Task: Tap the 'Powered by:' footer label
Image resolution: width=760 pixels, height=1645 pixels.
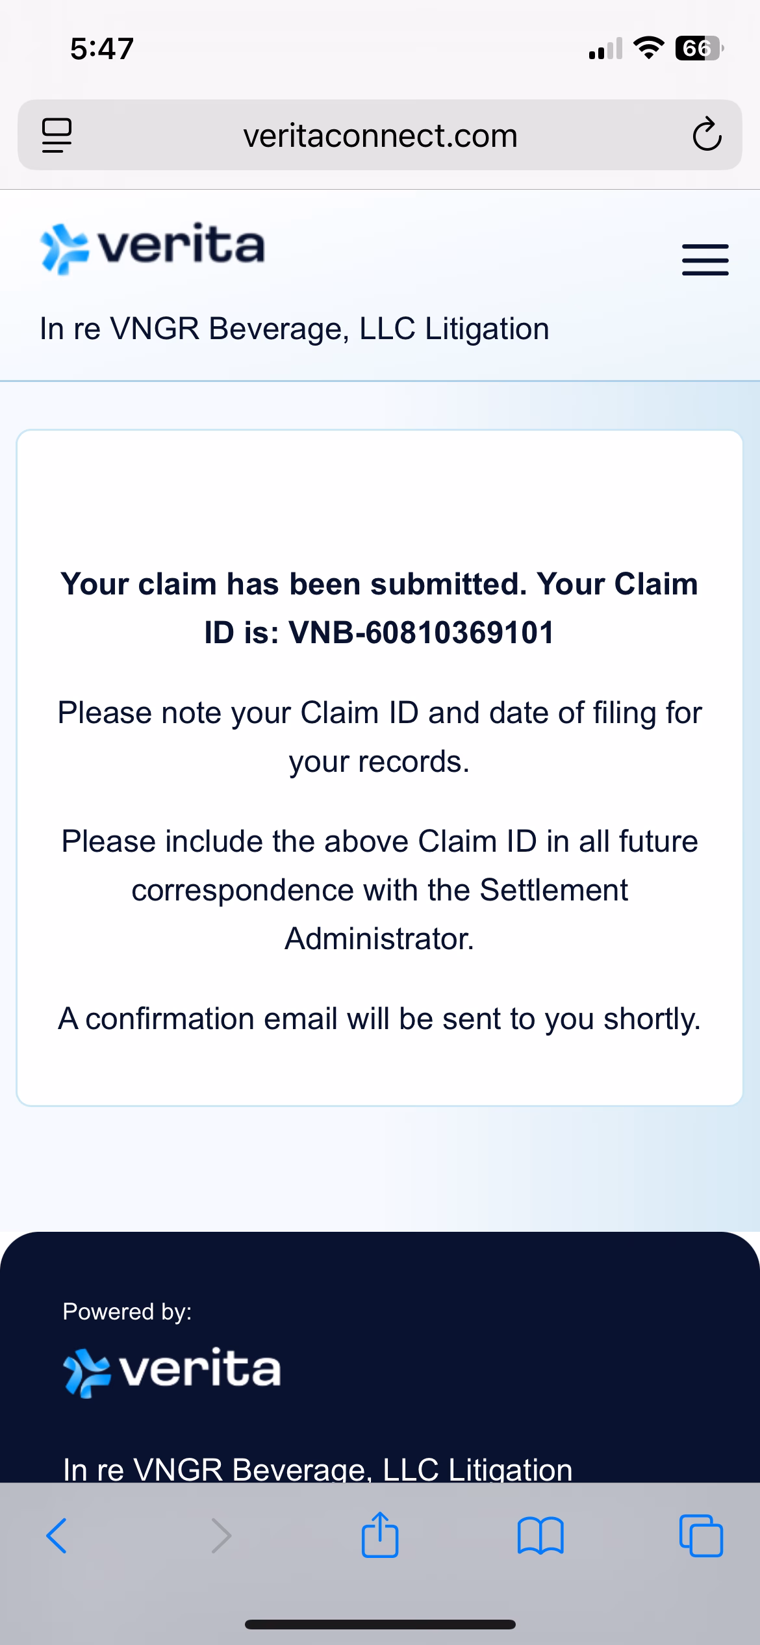Action: click(127, 1311)
